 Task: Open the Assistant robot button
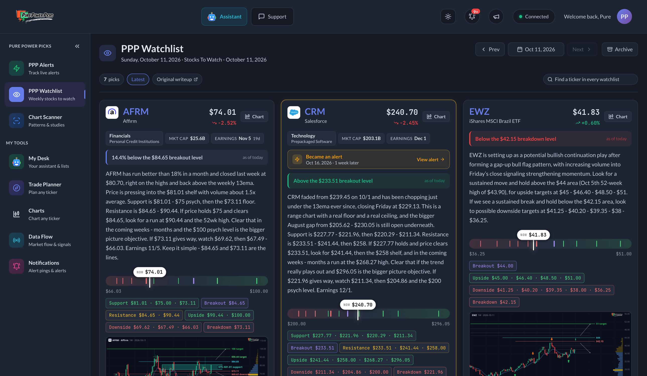point(224,17)
